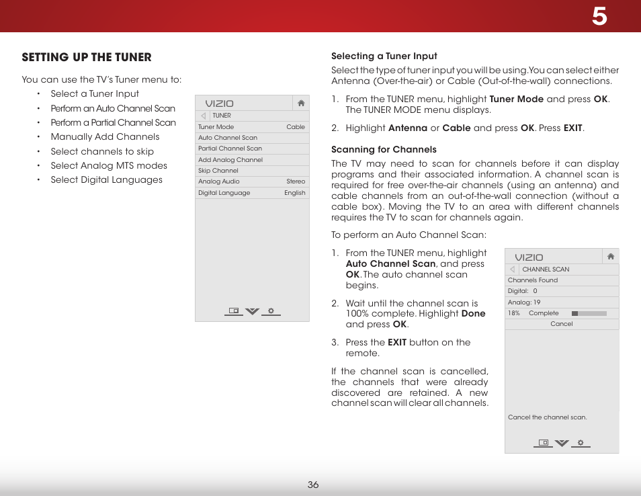Image resolution: width=641 pixels, height=496 pixels.
Task: Click the settings gear icon in TUNER menu
Action: click(271, 311)
